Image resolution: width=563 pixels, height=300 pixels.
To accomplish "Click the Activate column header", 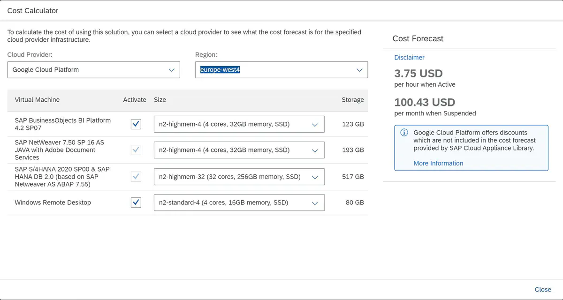I will coord(135,99).
